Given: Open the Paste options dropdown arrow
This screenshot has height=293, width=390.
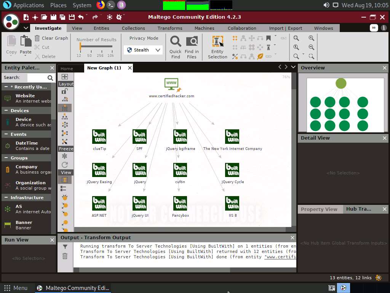Looking at the screenshot, I should point(26,56).
